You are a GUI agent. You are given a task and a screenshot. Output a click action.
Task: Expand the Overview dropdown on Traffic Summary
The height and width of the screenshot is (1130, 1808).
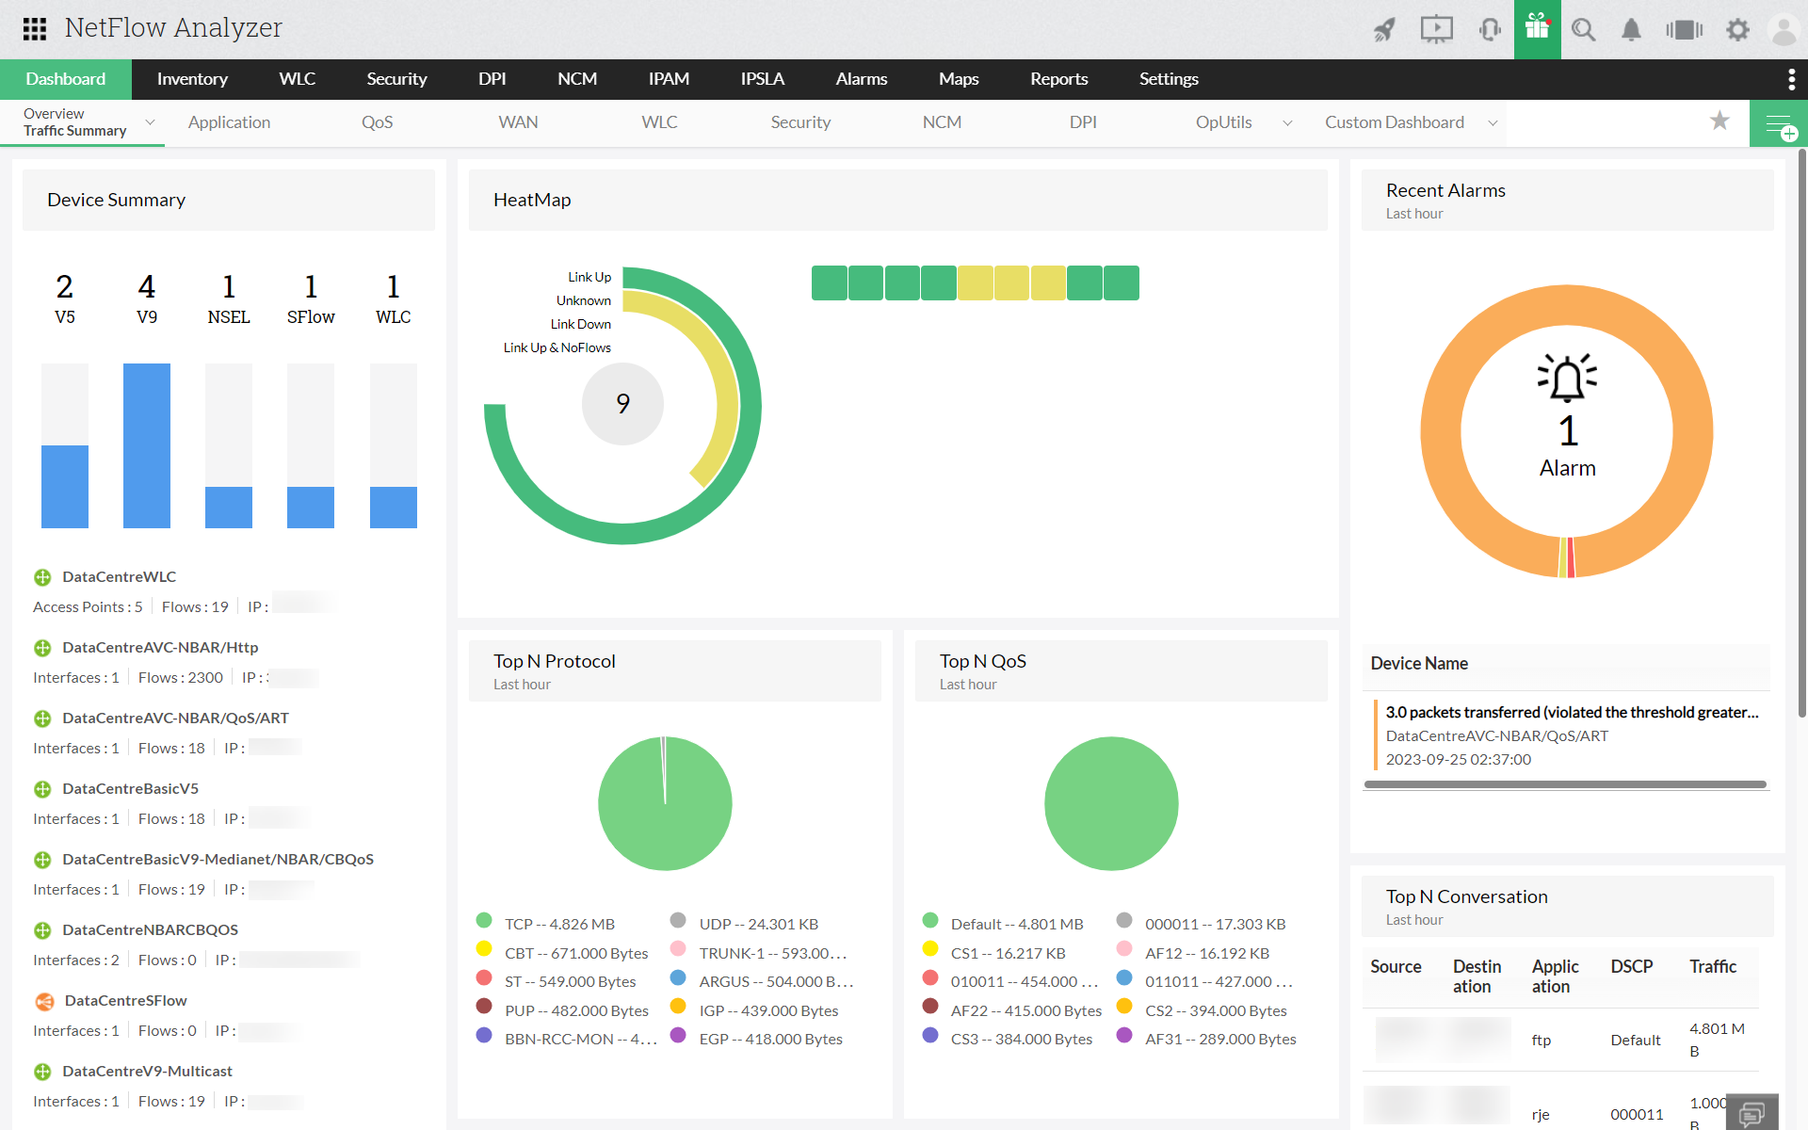tap(149, 121)
